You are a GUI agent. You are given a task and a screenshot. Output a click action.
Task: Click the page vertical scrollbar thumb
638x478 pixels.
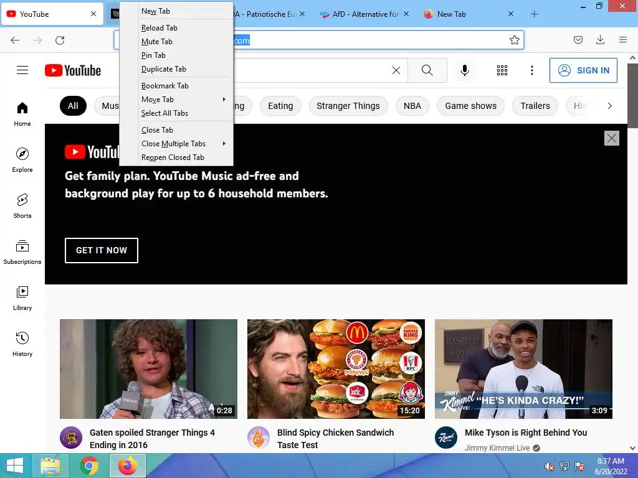click(x=632, y=95)
